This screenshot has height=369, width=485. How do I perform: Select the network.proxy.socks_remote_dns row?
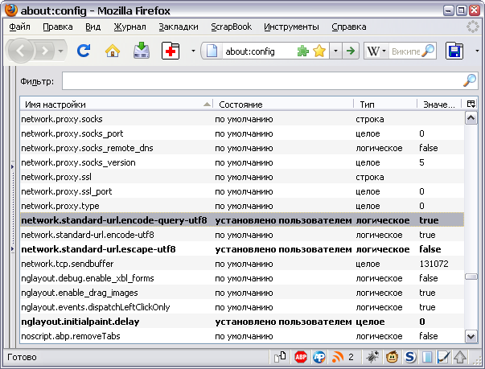(242, 148)
